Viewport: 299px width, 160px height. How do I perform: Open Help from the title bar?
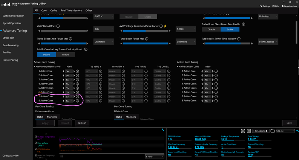(x=276, y=6)
